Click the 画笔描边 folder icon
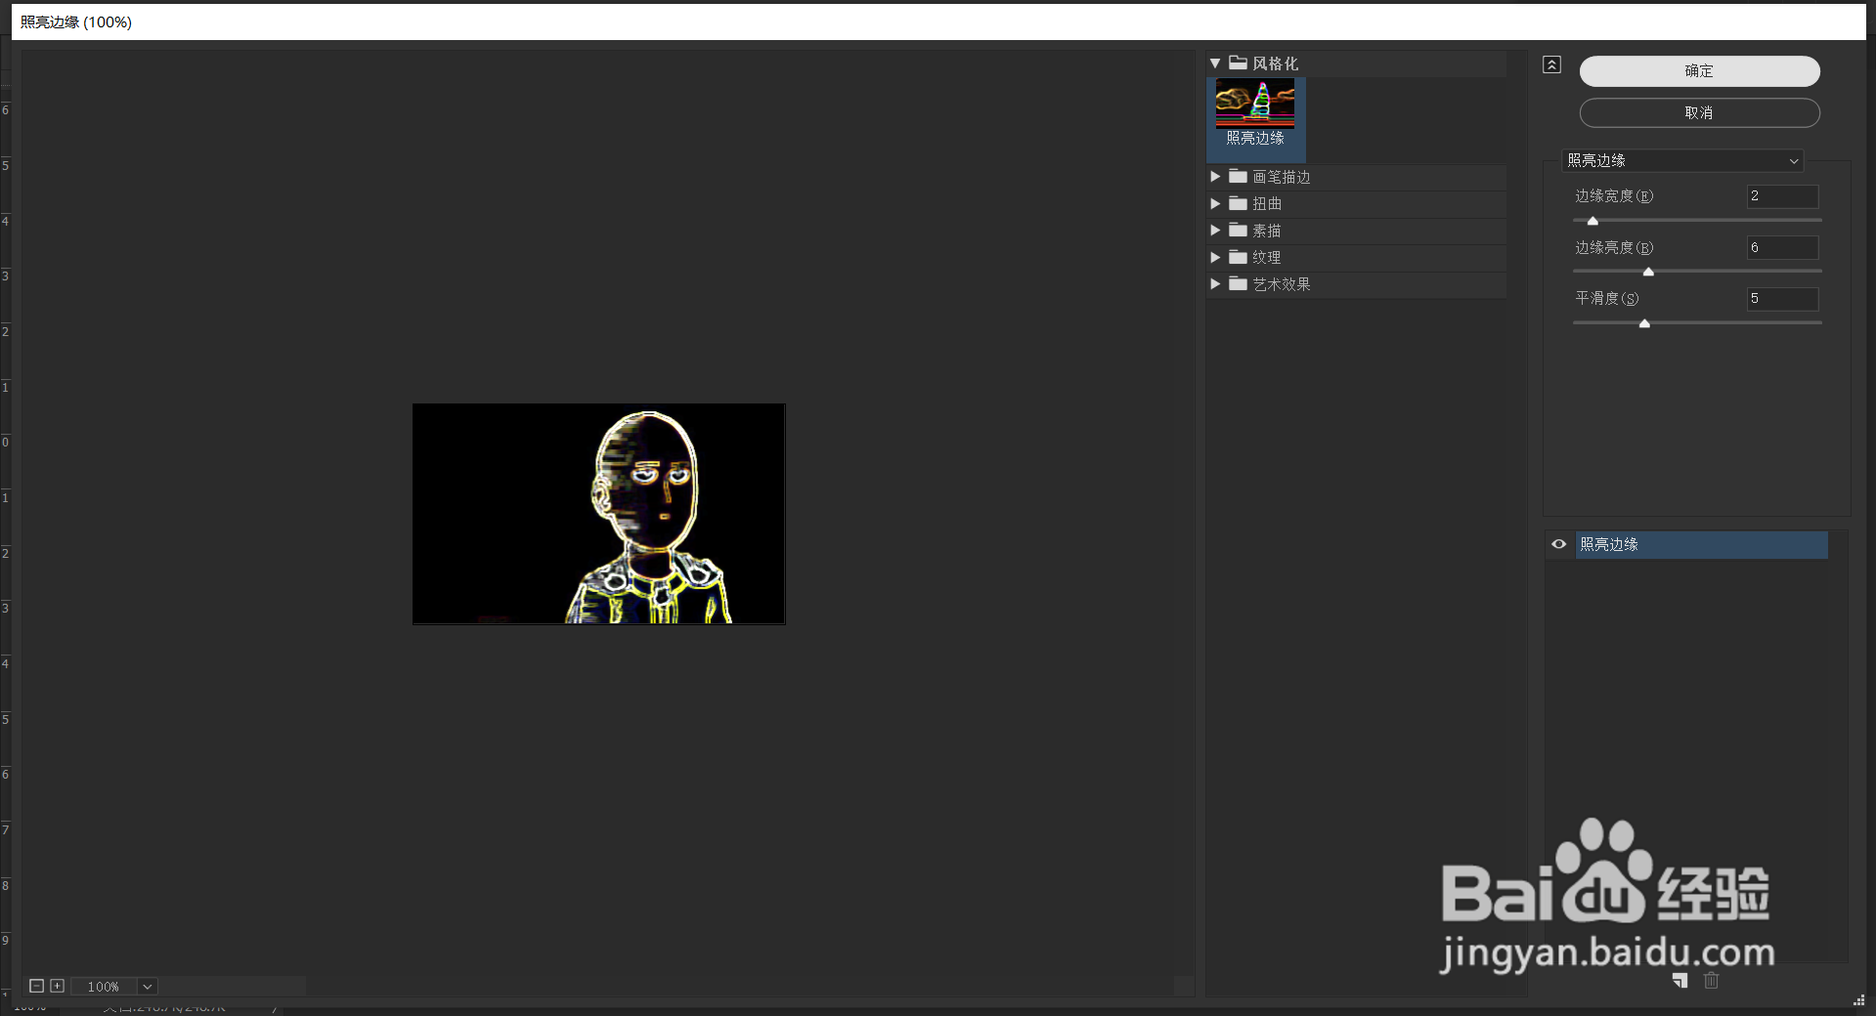This screenshot has height=1016, width=1876. 1238,177
